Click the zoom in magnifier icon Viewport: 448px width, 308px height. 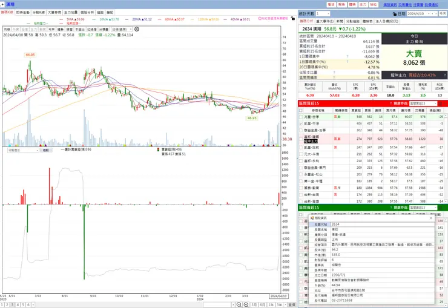point(246,304)
